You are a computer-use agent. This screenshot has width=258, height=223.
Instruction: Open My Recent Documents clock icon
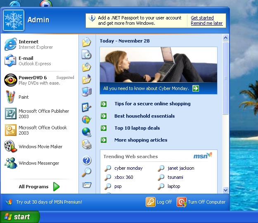[87, 55]
